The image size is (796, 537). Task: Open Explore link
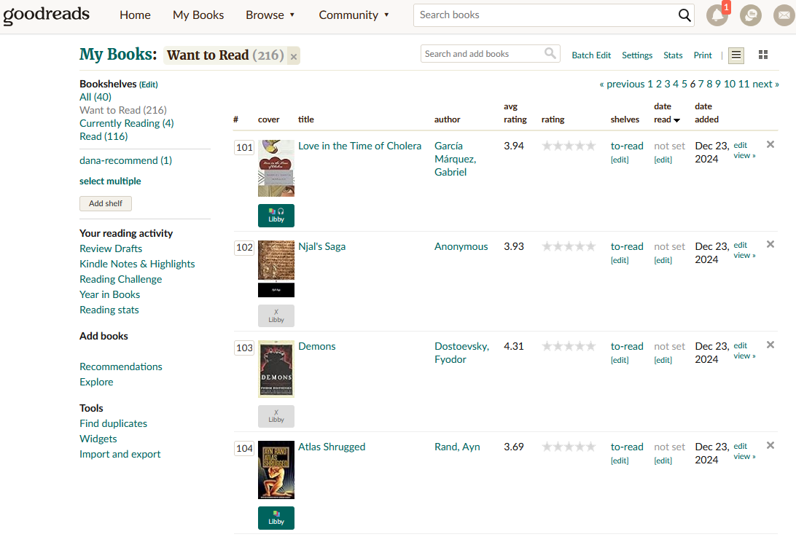[96, 382]
